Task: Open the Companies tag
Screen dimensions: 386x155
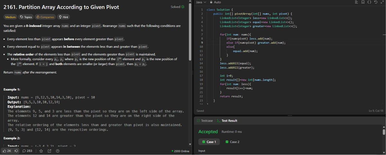Action: pyautogui.click(x=45, y=17)
